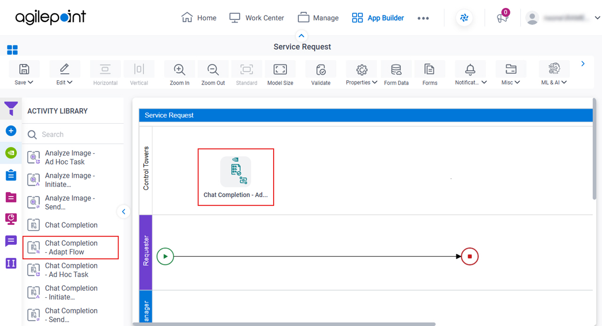Click the ACTIVITY LIBRARY heading
Screen dimensions: 602x326
pos(57,111)
